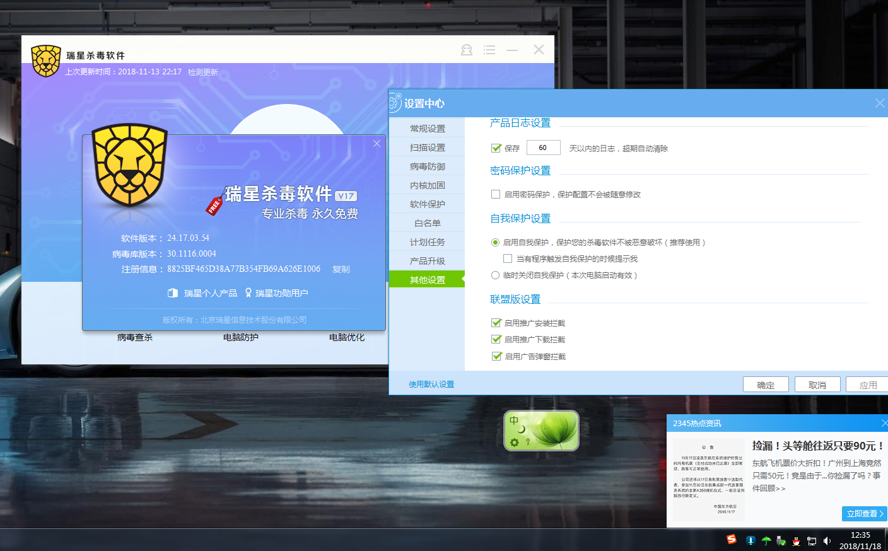888x551 pixels.
Task: Open the network connection tray icon
Action: point(812,540)
